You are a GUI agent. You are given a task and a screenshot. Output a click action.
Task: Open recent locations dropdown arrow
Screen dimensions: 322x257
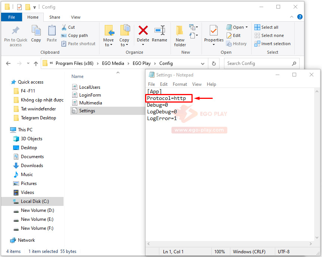point(28,63)
